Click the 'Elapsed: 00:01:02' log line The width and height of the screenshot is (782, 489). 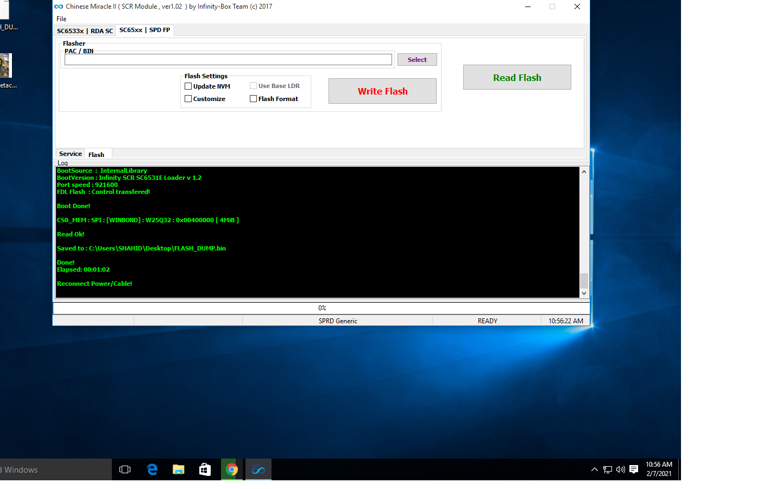pos(83,269)
